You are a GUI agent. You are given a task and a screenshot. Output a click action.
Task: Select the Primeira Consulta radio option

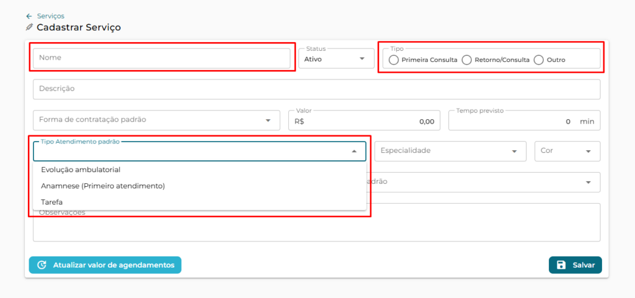(x=393, y=60)
